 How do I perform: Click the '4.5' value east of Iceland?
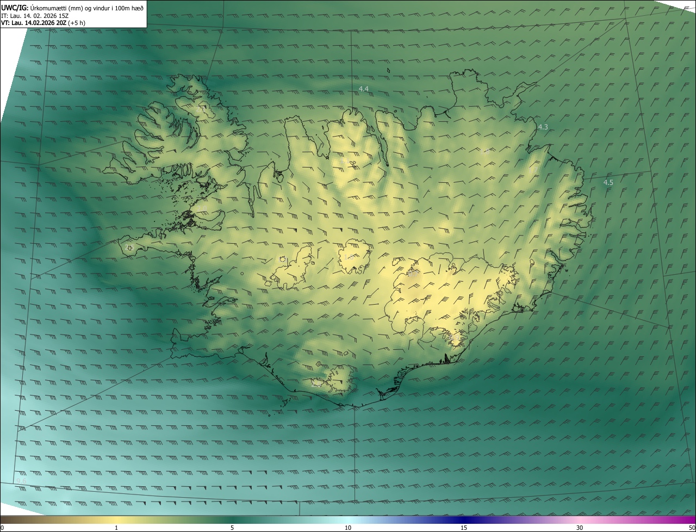pyautogui.click(x=608, y=183)
